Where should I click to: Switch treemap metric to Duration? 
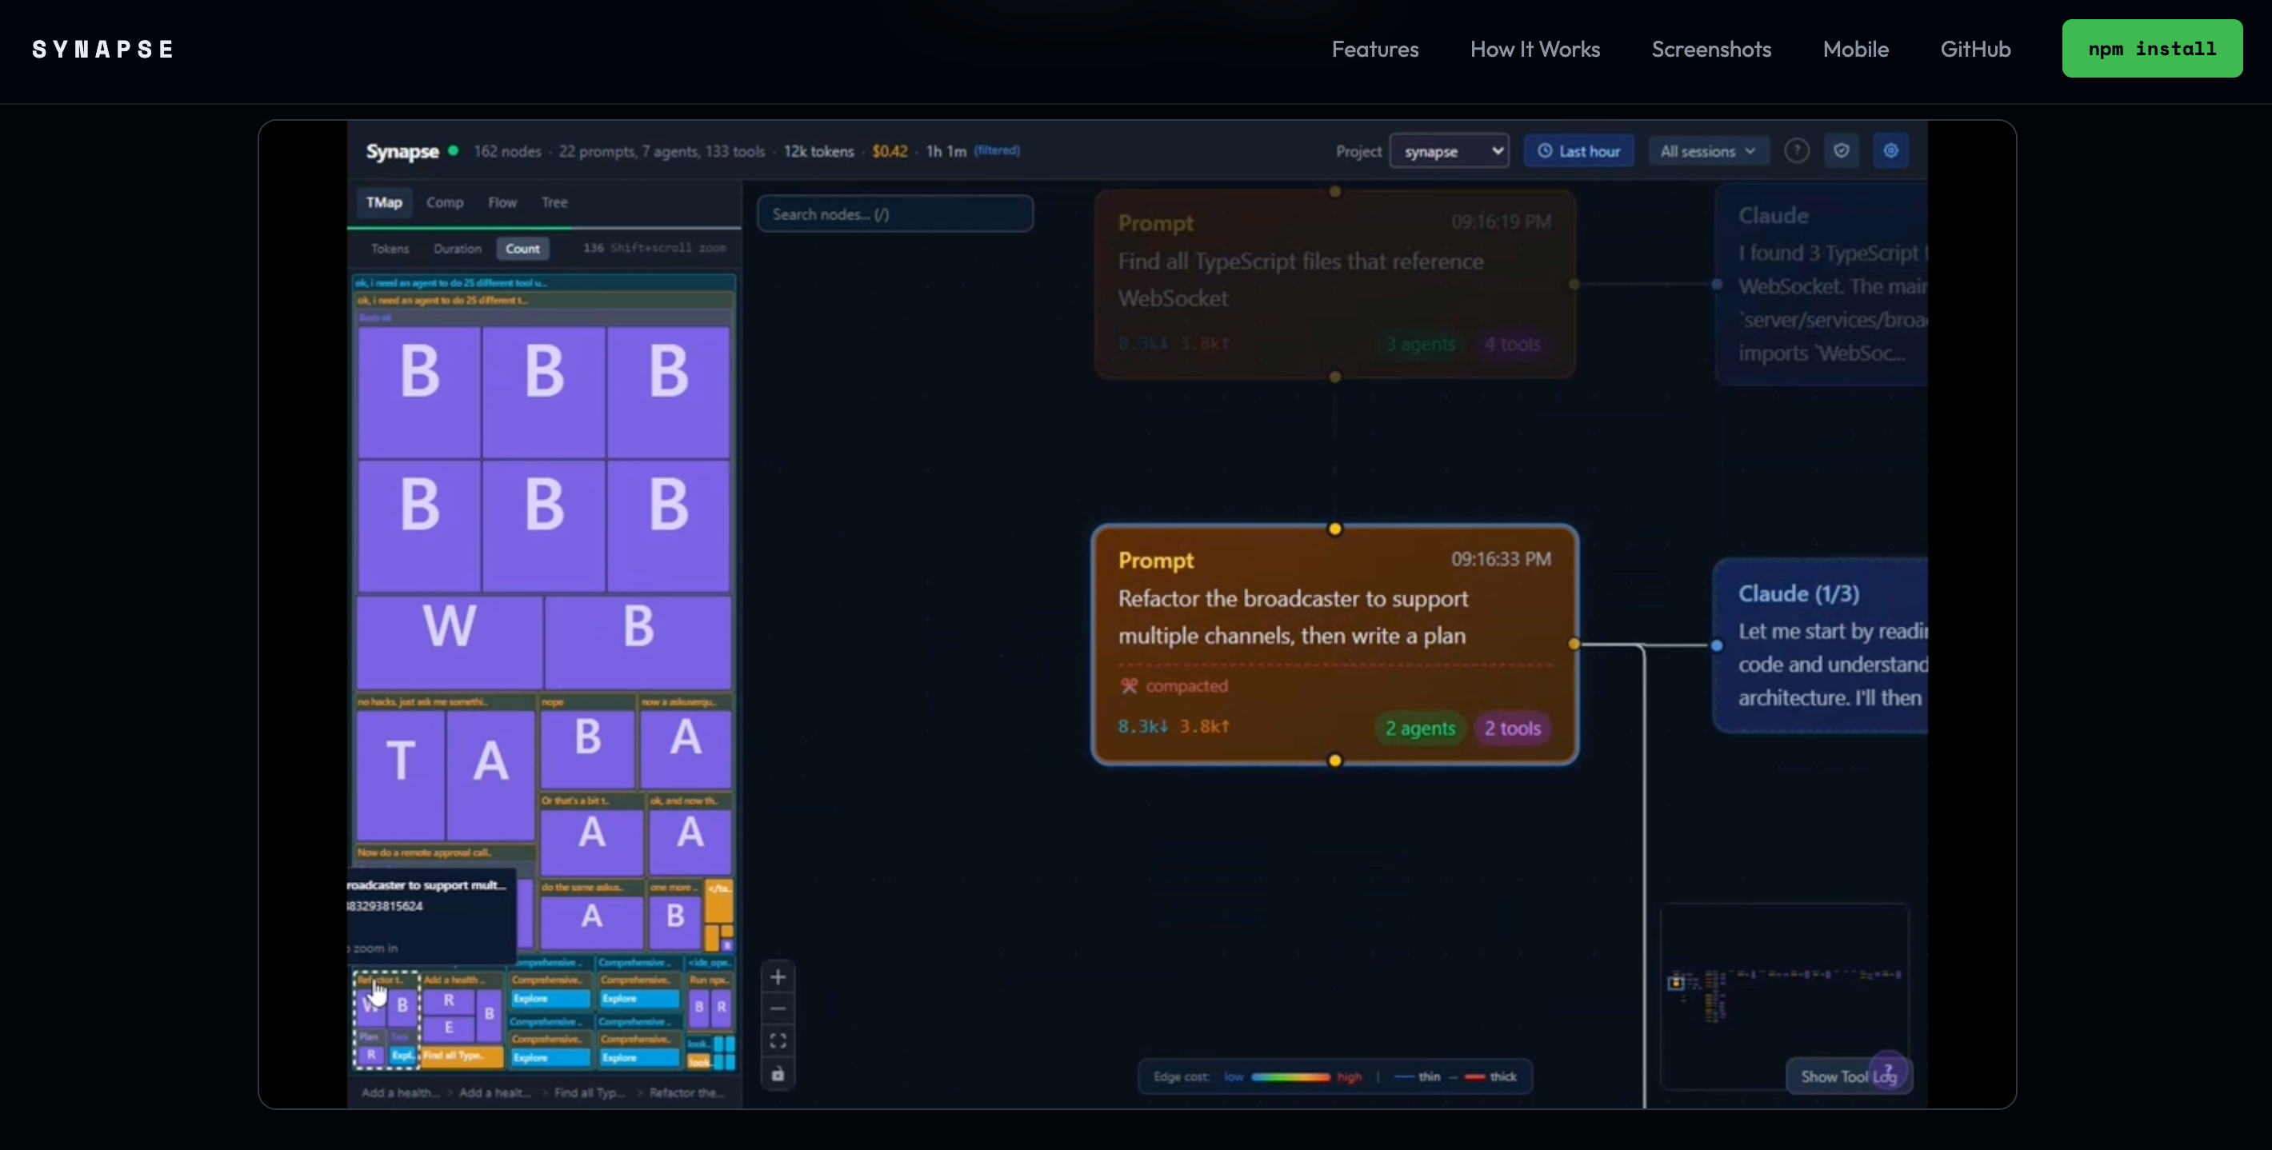(457, 249)
